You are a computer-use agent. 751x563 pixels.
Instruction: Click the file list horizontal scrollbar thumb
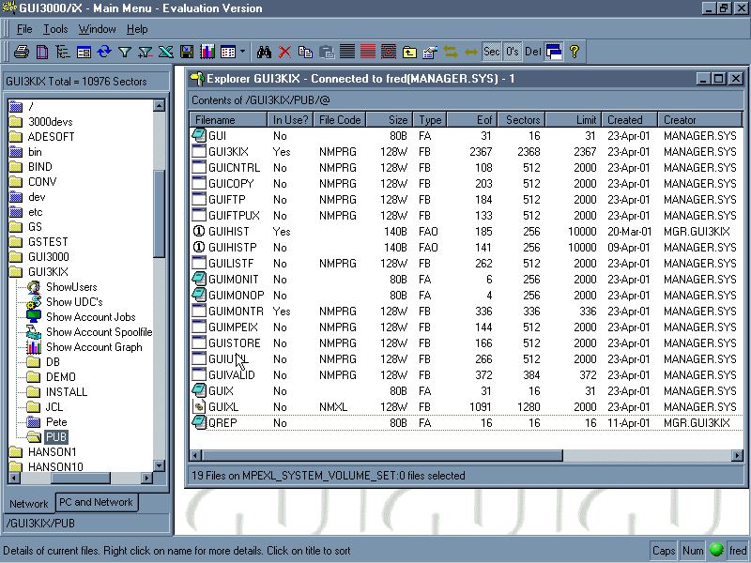tap(380, 455)
